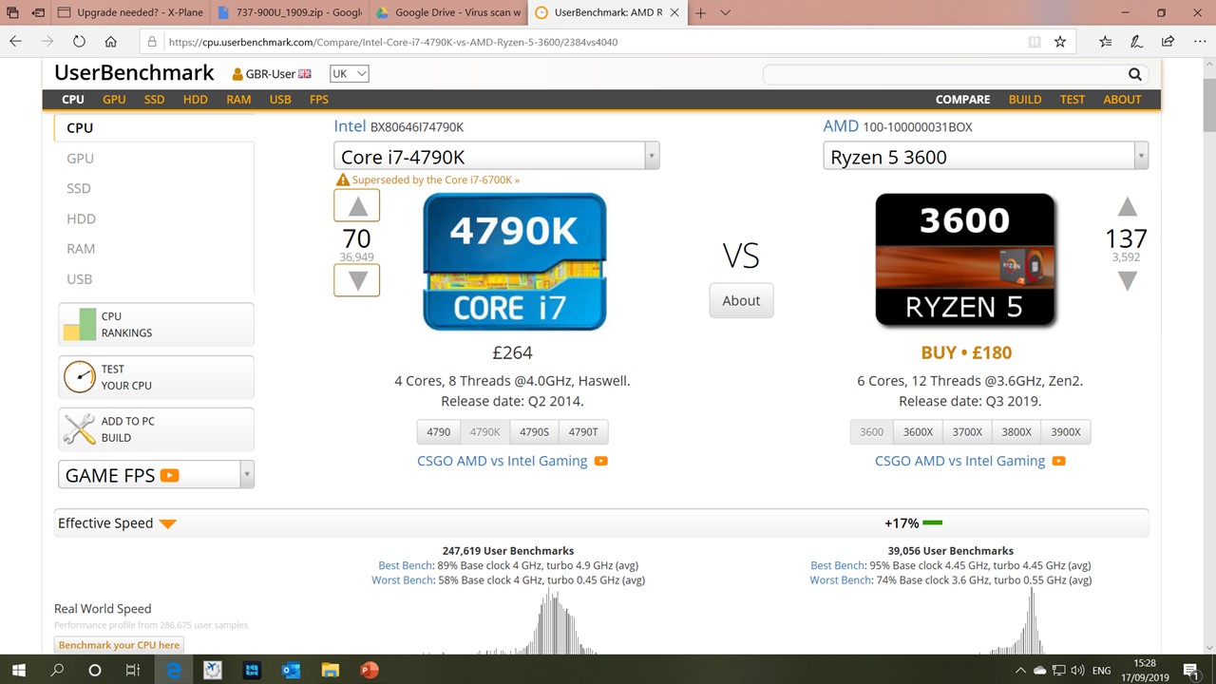This screenshot has height=684, width=1216.
Task: Open the favorites hub icon
Action: tap(1105, 42)
